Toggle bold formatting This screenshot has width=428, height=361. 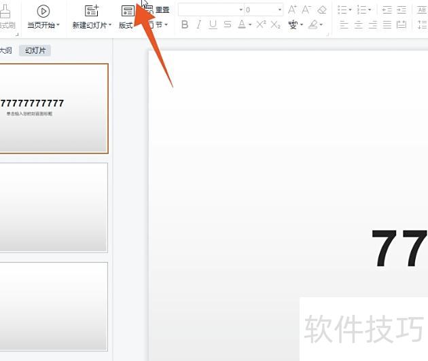(x=185, y=25)
